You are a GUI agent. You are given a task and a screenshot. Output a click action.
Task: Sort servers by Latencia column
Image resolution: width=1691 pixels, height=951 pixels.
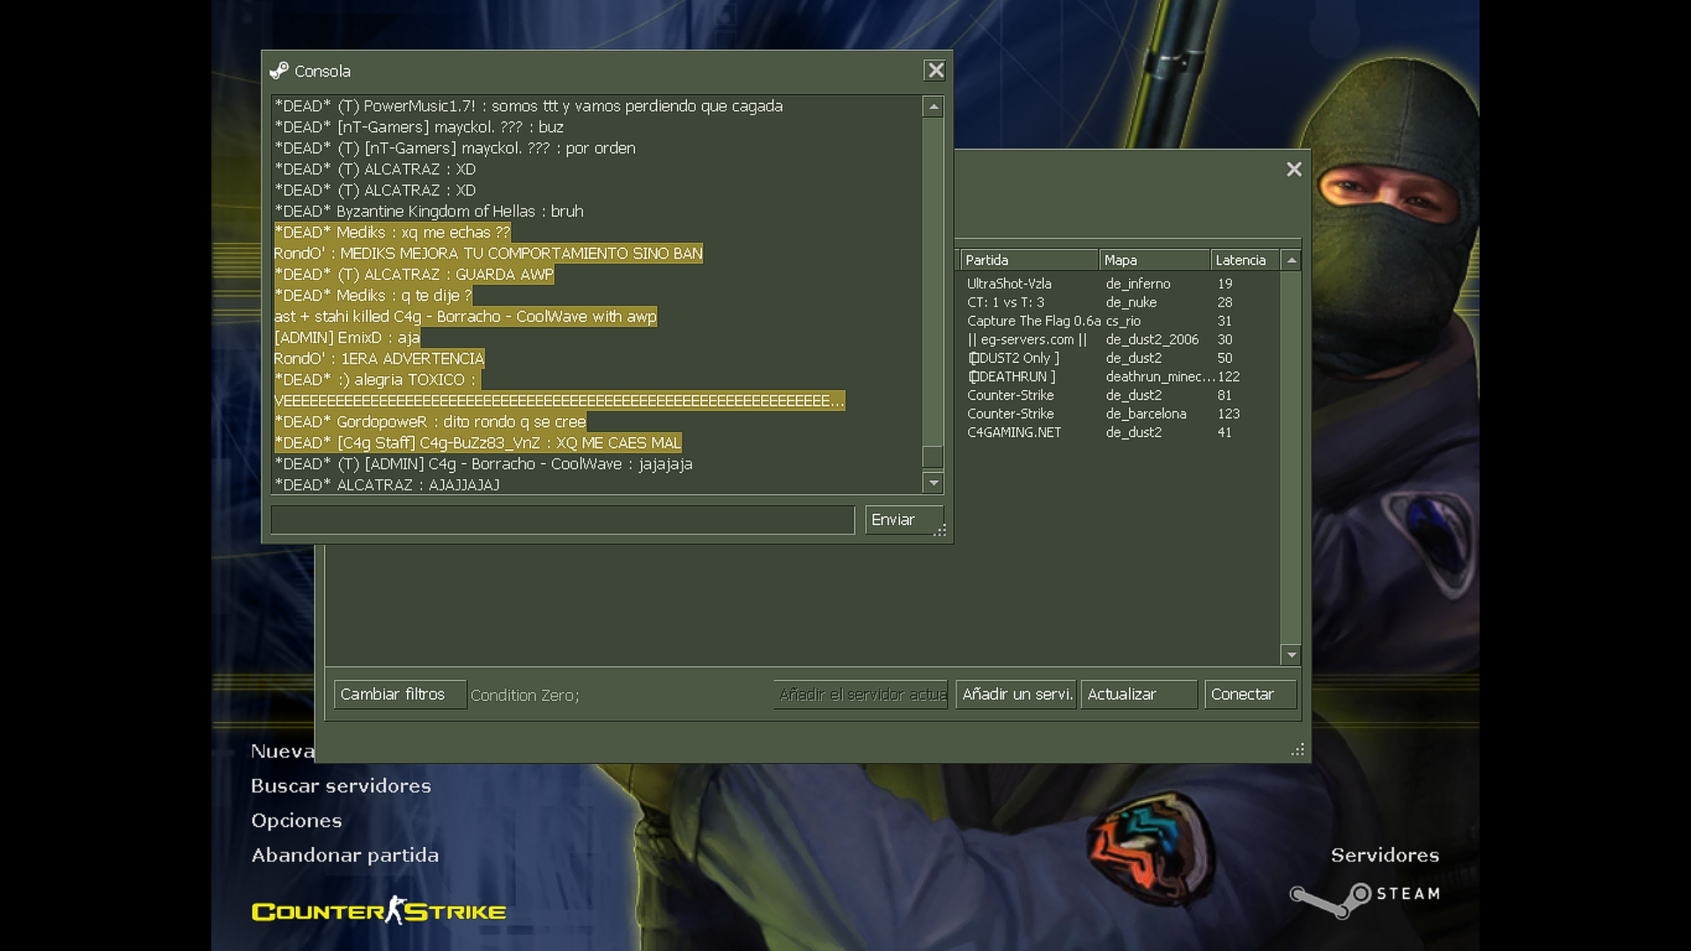coord(1244,261)
